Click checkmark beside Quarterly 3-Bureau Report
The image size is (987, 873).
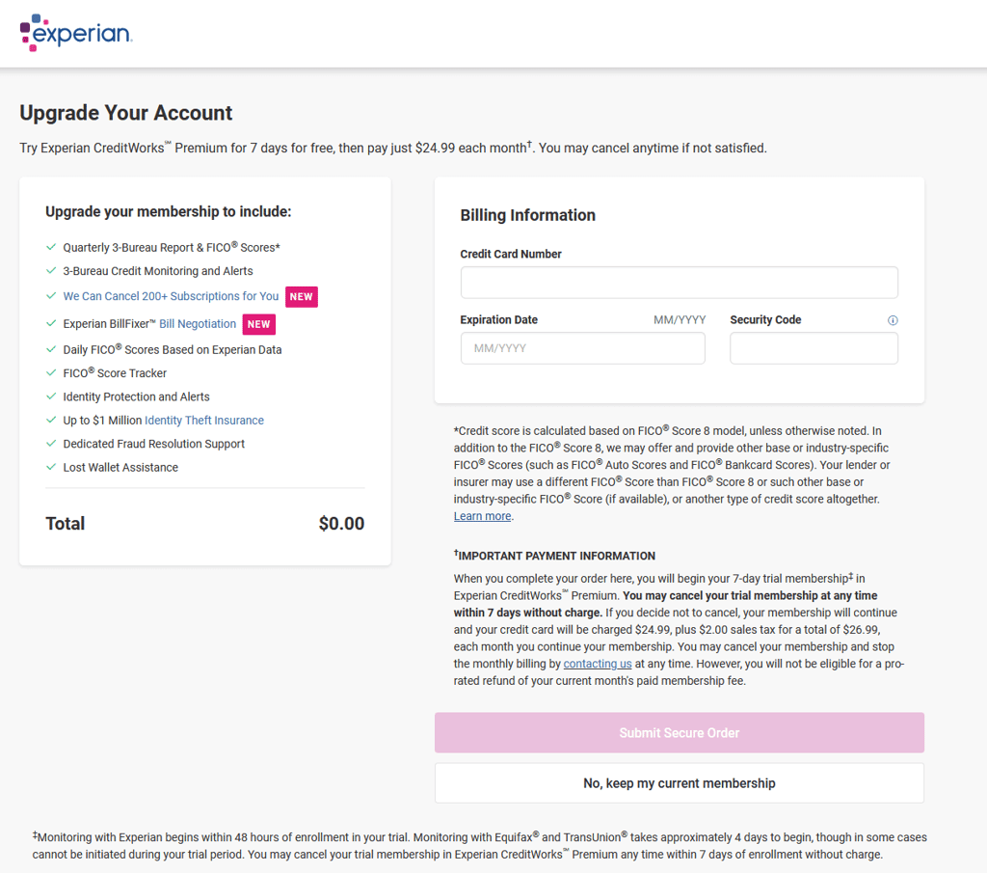click(x=52, y=247)
